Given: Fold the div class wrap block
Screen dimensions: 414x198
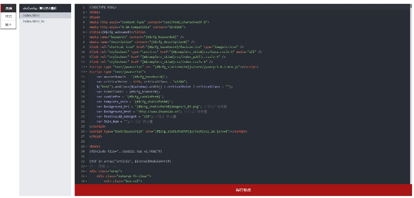Looking at the screenshot, I should (86, 171).
